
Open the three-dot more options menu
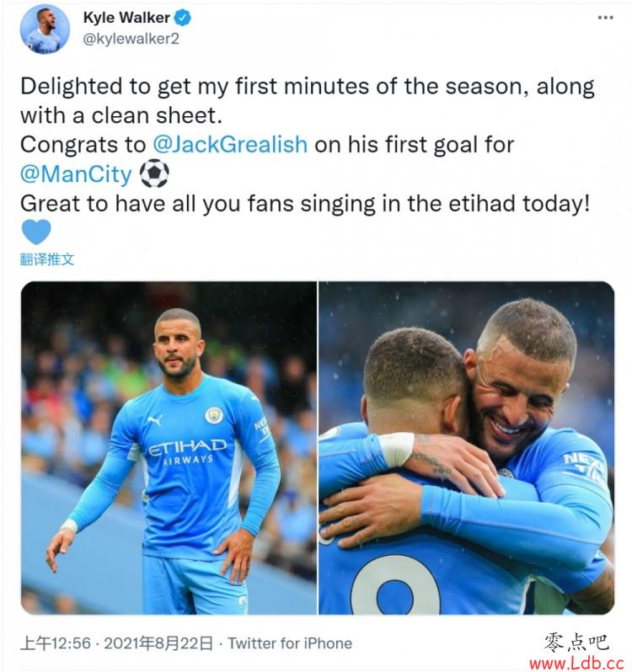tap(605, 18)
